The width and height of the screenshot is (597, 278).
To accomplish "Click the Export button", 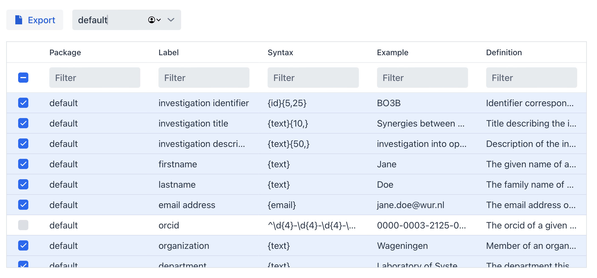I will coord(35,20).
